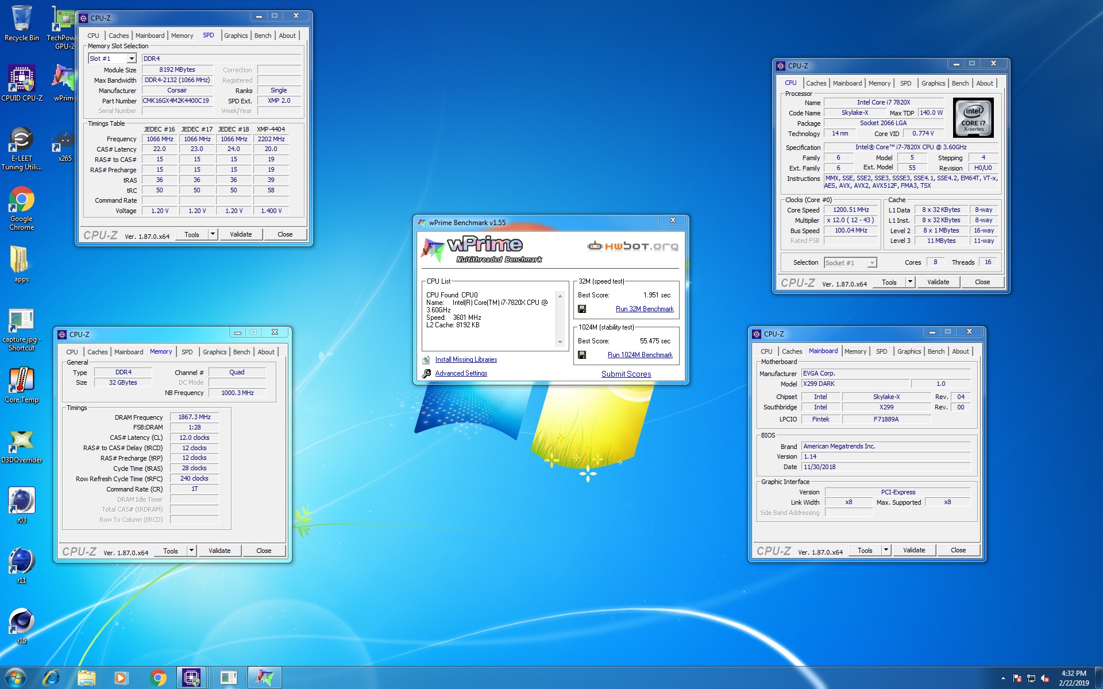Click Run 1024M Benchmark link

[x=640, y=355]
